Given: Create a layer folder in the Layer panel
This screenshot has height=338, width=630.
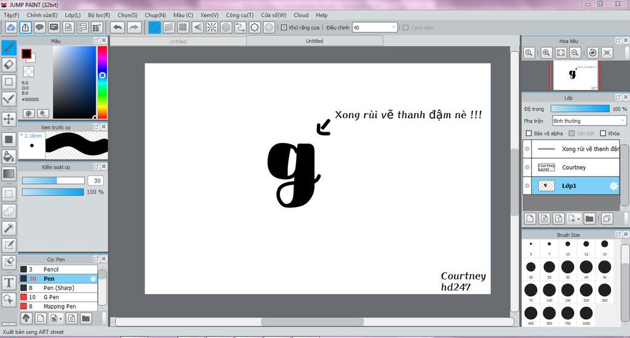Looking at the screenshot, I should click(x=589, y=219).
